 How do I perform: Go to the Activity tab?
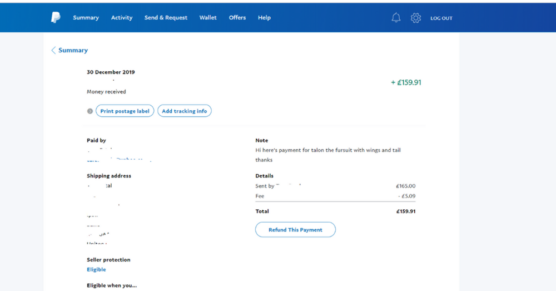click(x=122, y=18)
